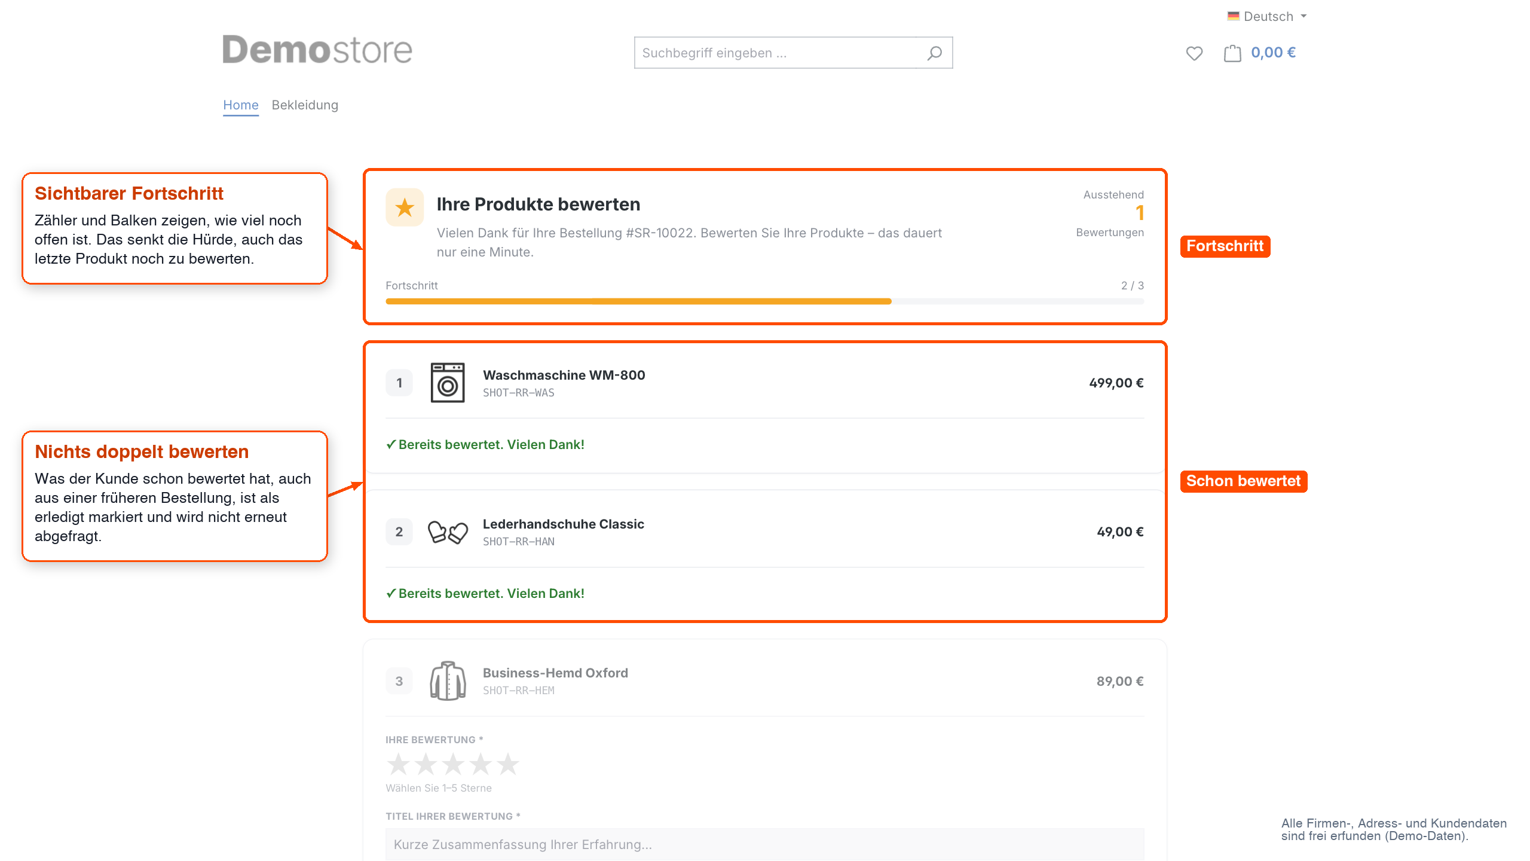The height and width of the screenshot is (861, 1530).
Task: Select the third rating star
Action: click(x=454, y=764)
